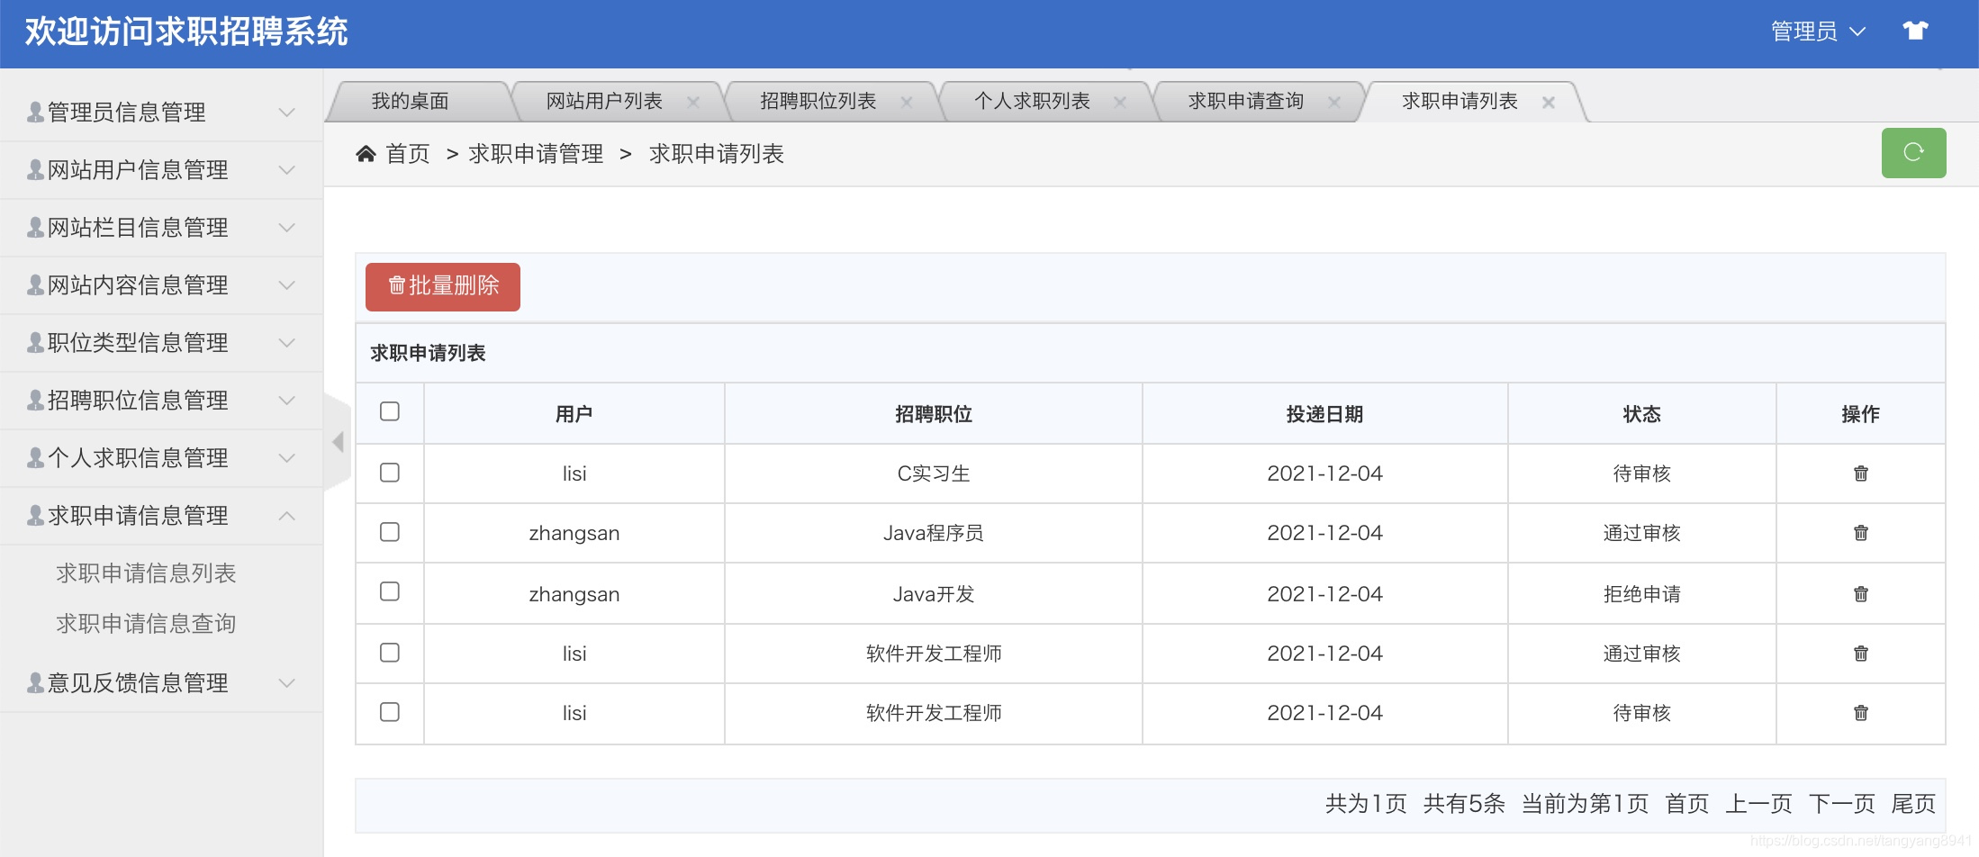The height and width of the screenshot is (857, 1979).
Task: Close the 招聘职位列表 tab
Action: (907, 103)
